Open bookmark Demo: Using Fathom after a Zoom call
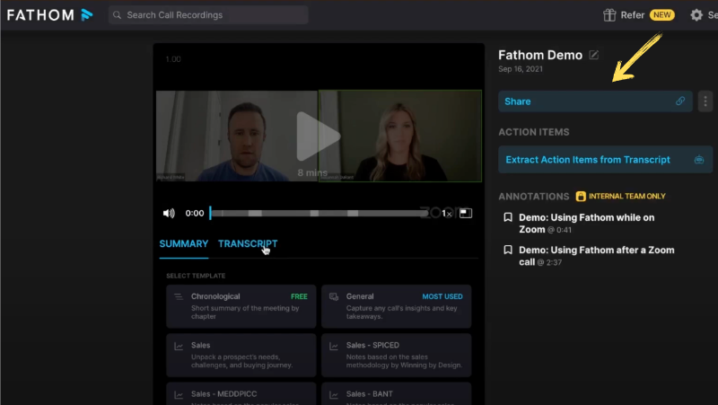 [x=596, y=256]
